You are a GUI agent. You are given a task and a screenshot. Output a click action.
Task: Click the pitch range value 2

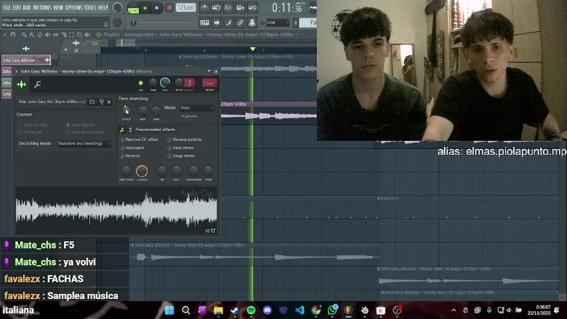(189, 83)
